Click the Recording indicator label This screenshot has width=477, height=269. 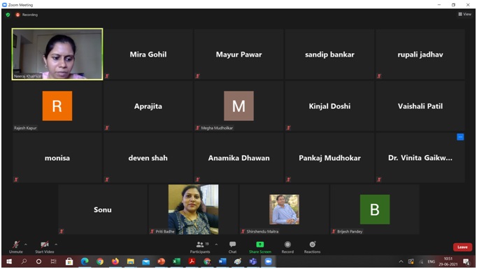30,15
